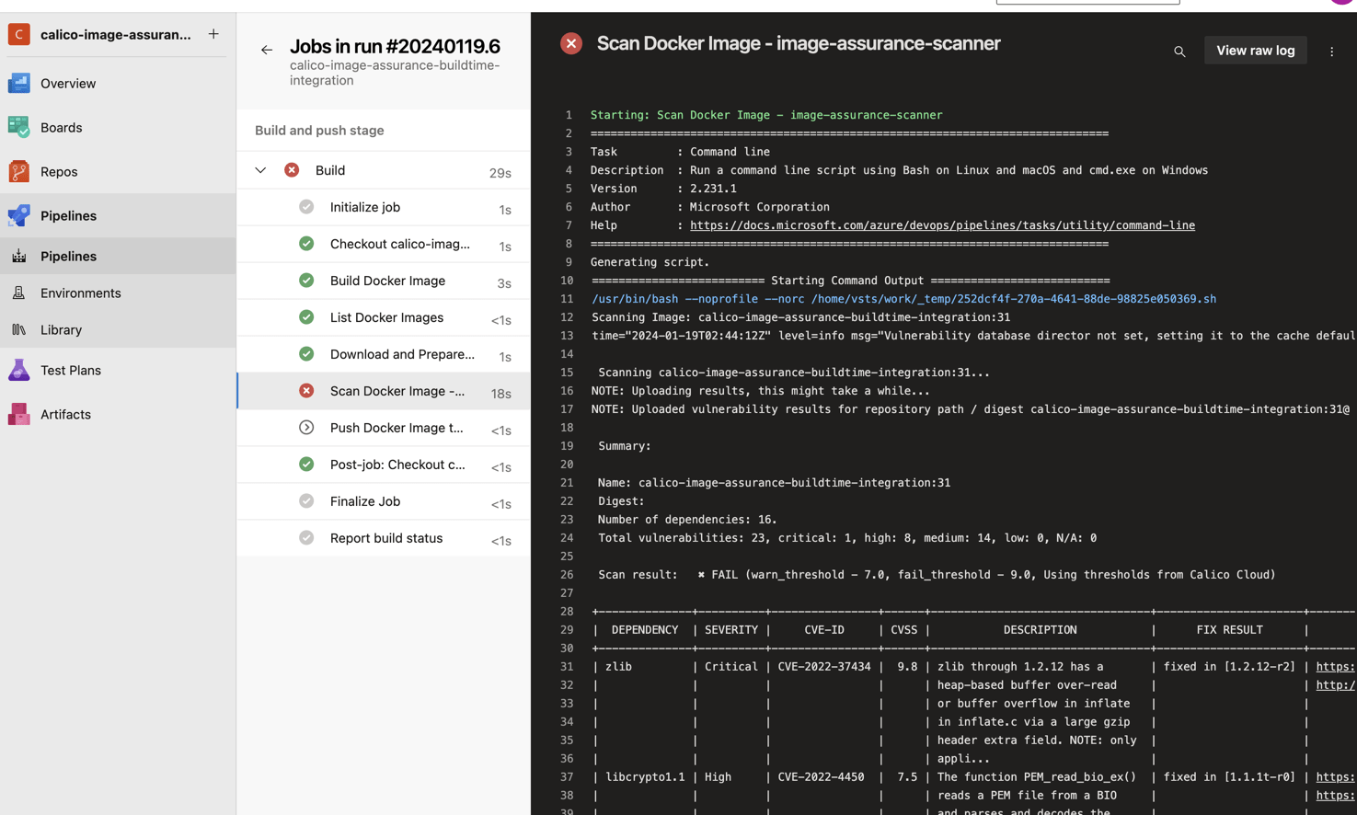Open the command-line task help link
Image resolution: width=1357 pixels, height=815 pixels.
[941, 224]
